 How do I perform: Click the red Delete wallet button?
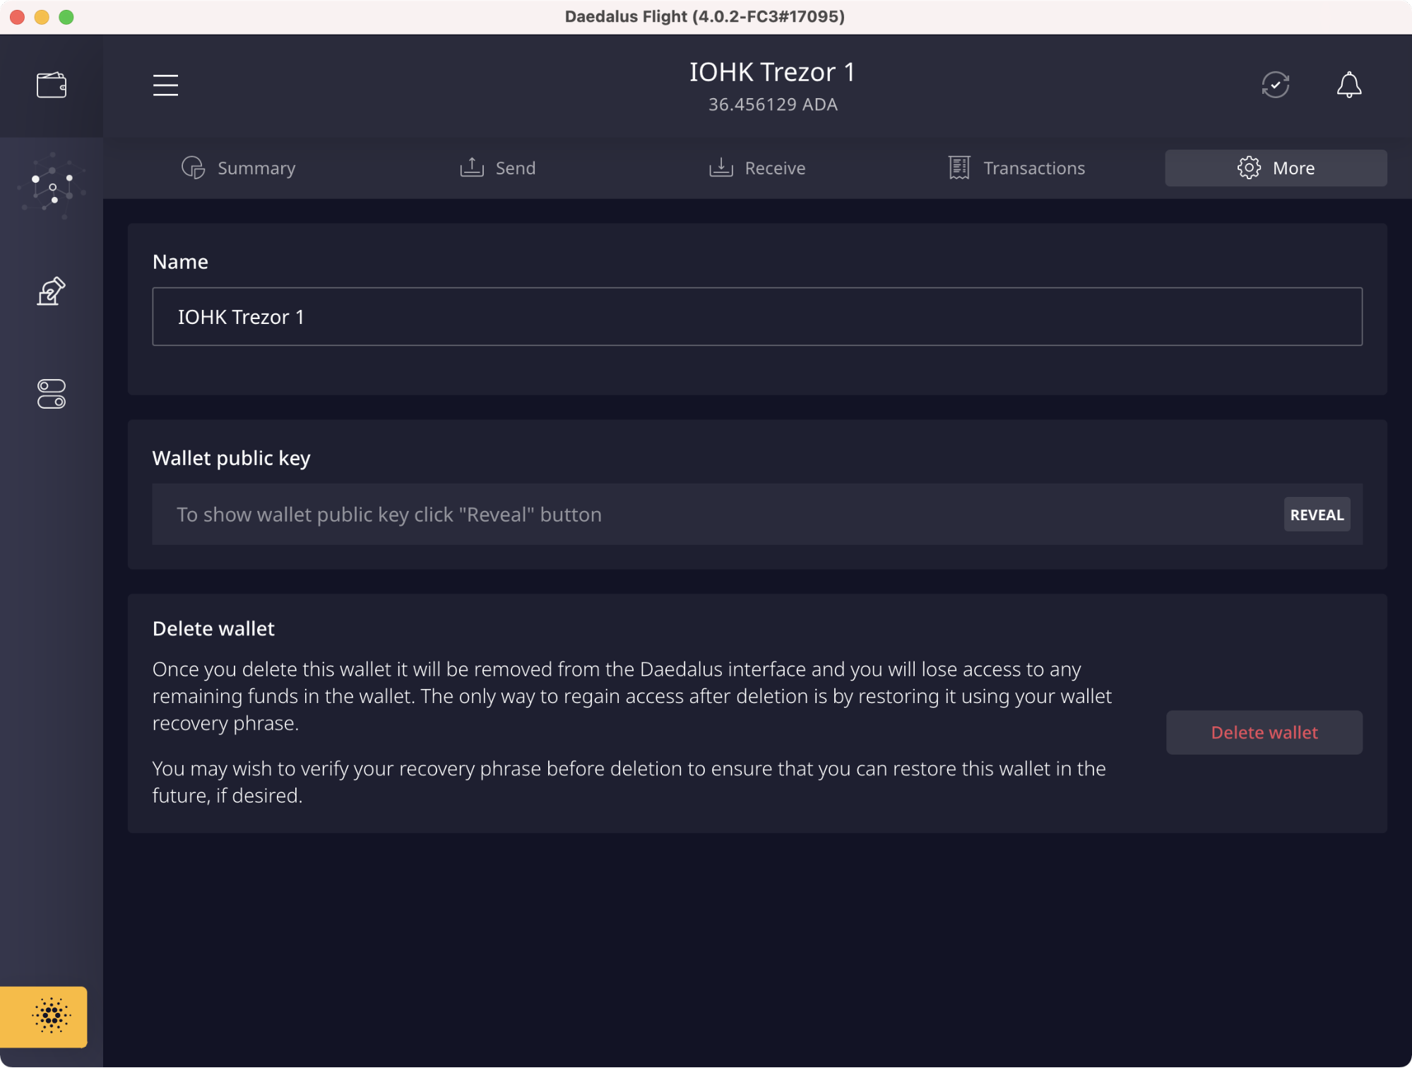1264,733
